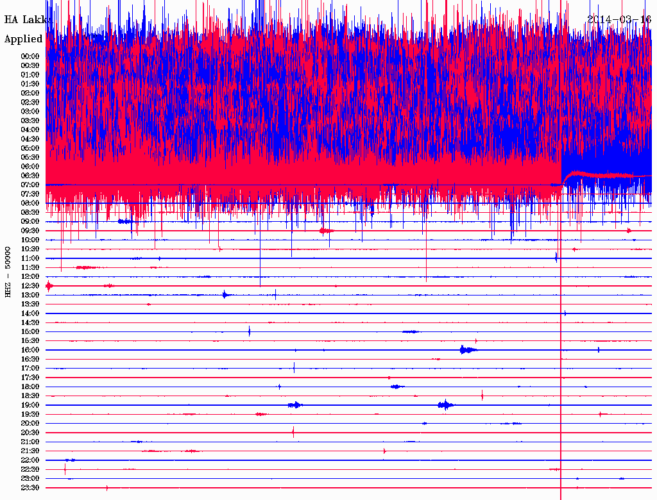Select the 04:00 time label
This screenshot has width=657, height=500.
tap(30, 130)
